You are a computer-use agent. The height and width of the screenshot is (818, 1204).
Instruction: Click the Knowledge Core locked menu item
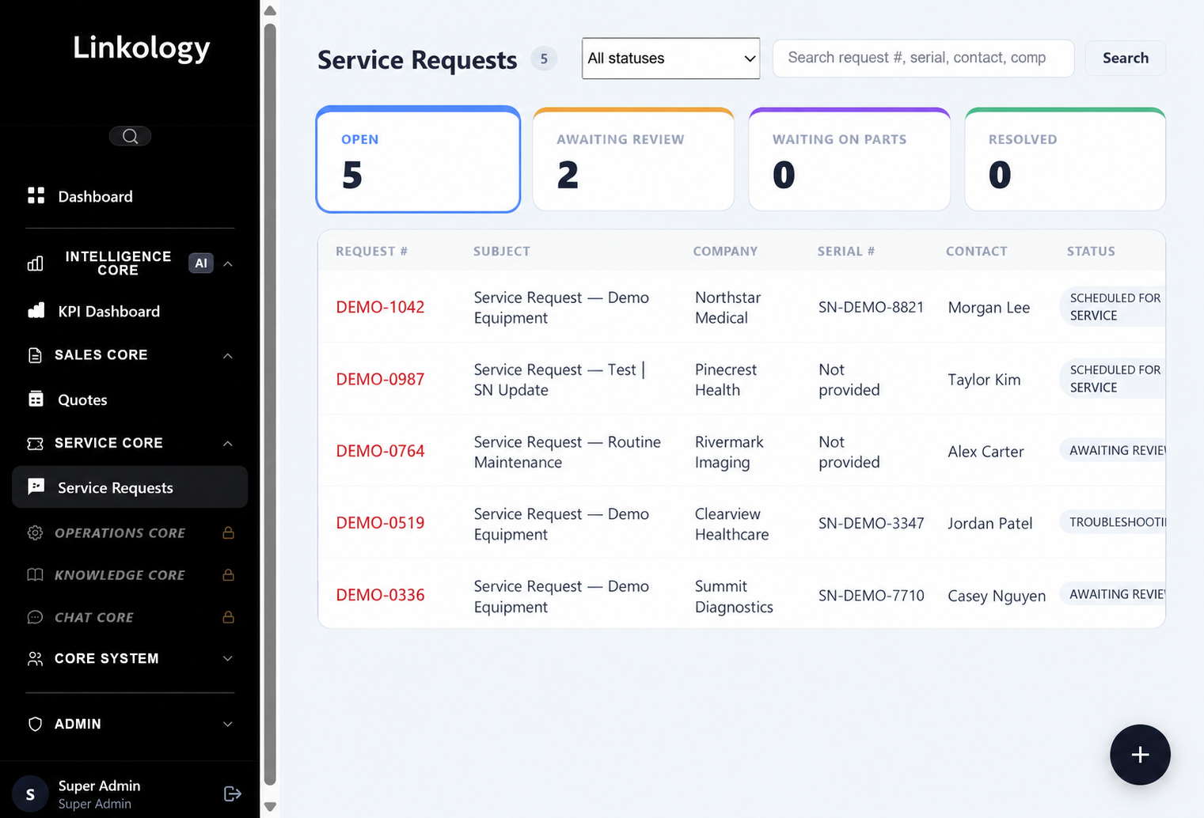coord(130,574)
